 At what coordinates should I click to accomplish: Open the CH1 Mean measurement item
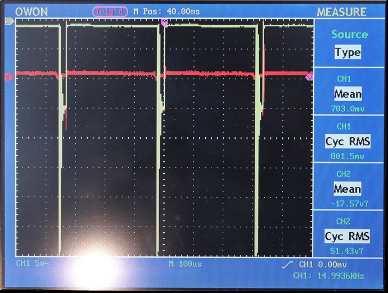click(x=348, y=93)
